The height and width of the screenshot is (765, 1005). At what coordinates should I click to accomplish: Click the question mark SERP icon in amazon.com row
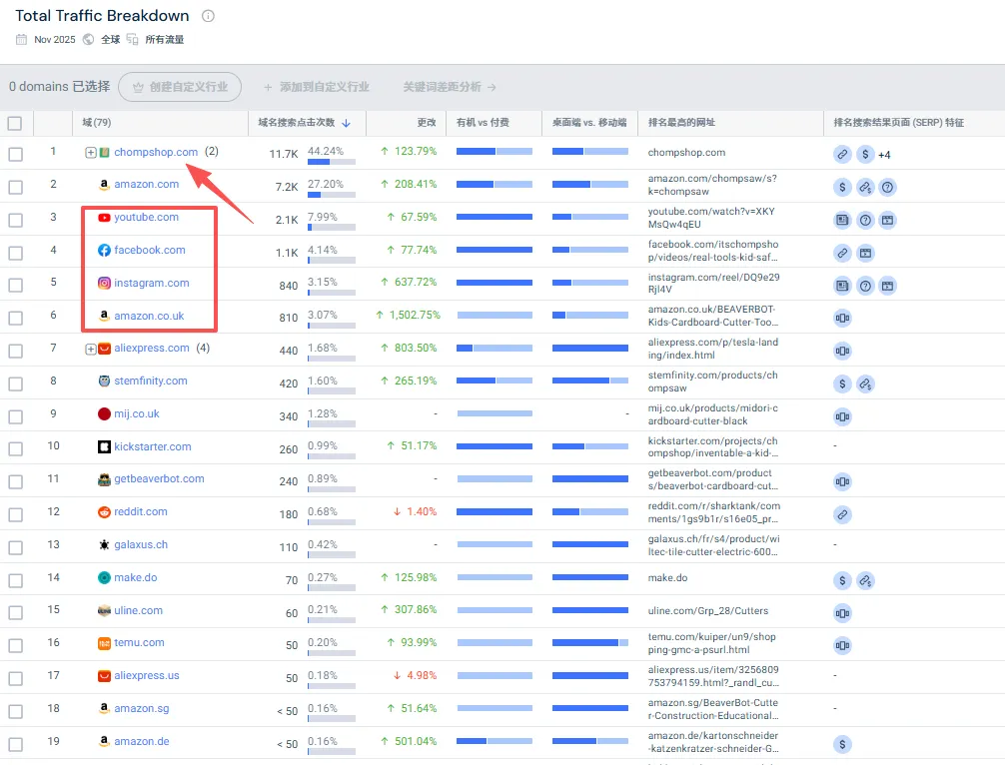[x=888, y=187]
